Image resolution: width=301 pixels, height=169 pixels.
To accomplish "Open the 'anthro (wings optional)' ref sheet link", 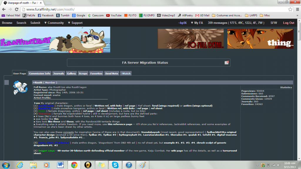I will pyautogui.click(x=198, y=106).
